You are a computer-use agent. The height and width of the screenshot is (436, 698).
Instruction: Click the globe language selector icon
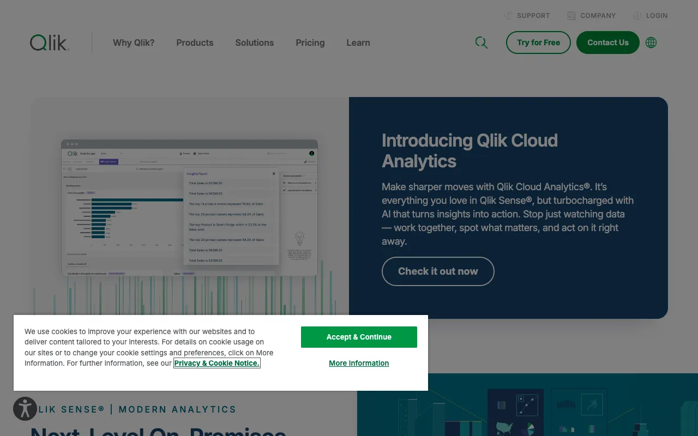(651, 42)
